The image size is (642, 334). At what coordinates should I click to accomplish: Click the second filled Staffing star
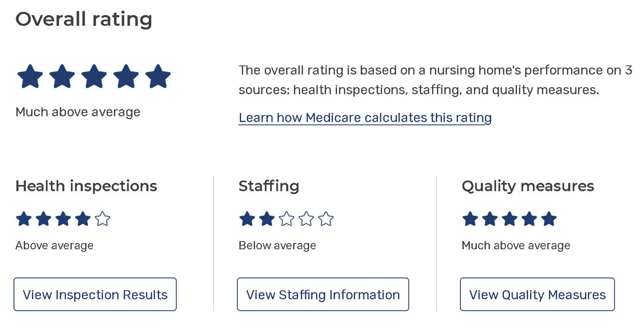(266, 219)
